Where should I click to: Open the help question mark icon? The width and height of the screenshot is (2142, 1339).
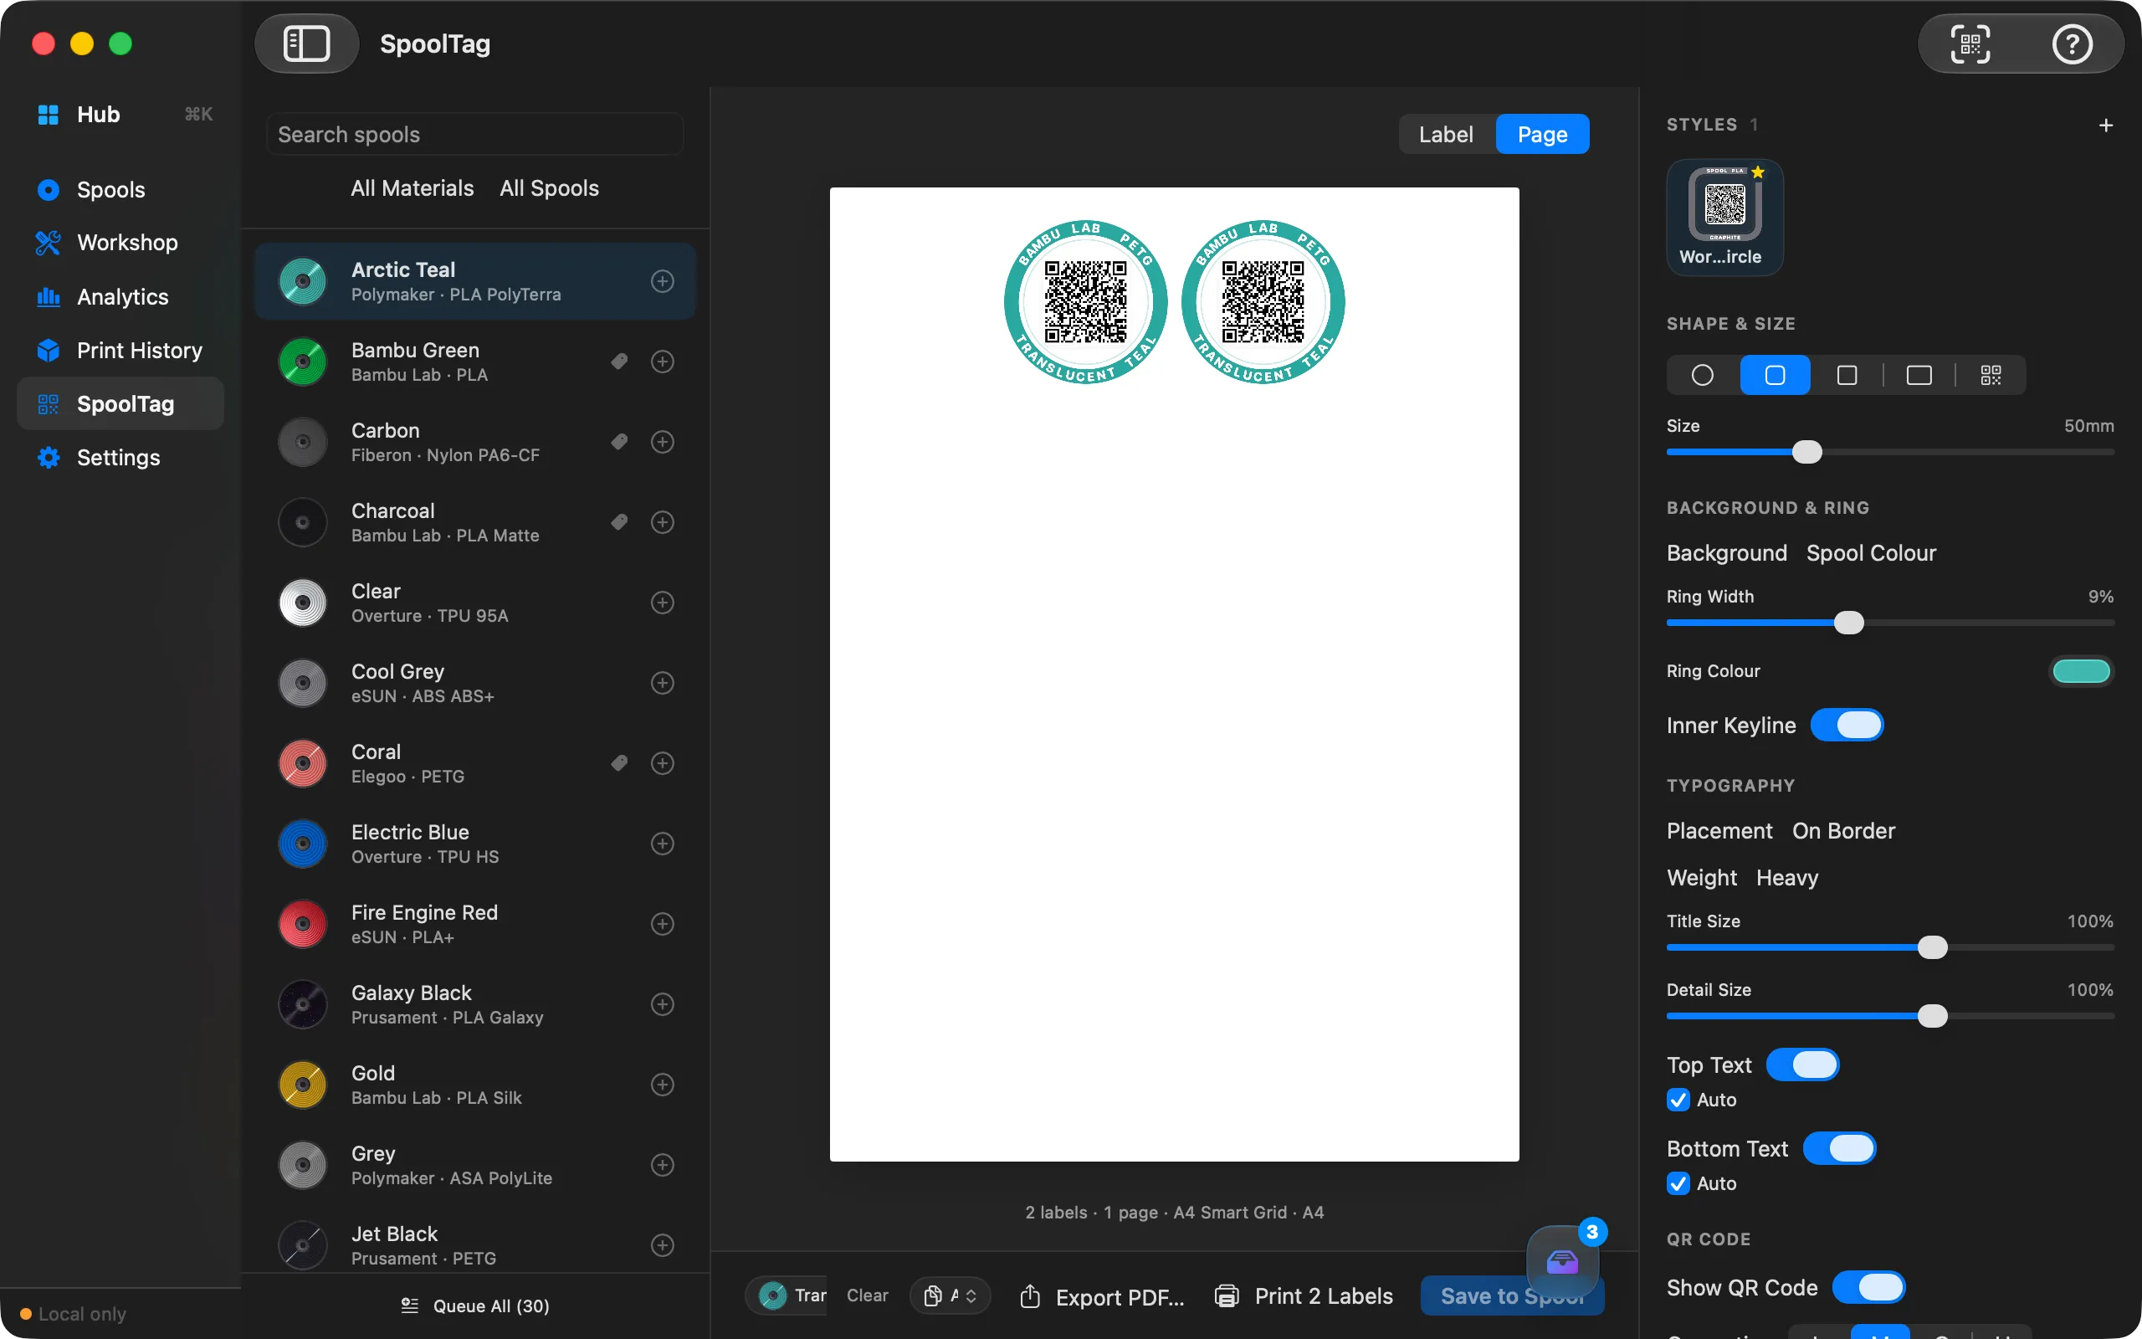[2071, 44]
